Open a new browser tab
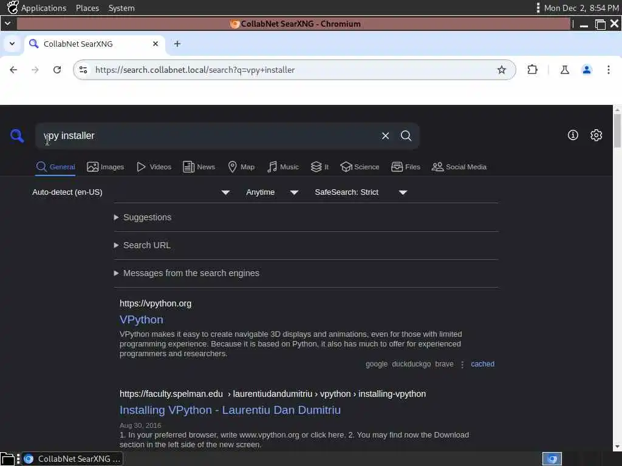Image resolution: width=622 pixels, height=466 pixels. click(177, 44)
